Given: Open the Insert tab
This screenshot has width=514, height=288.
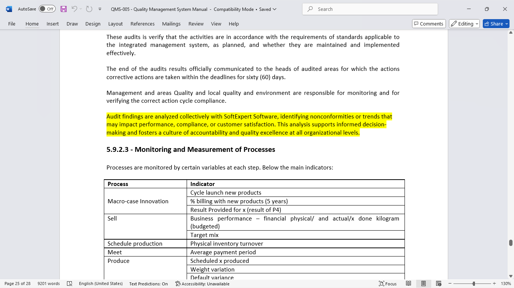Looking at the screenshot, I should point(53,24).
